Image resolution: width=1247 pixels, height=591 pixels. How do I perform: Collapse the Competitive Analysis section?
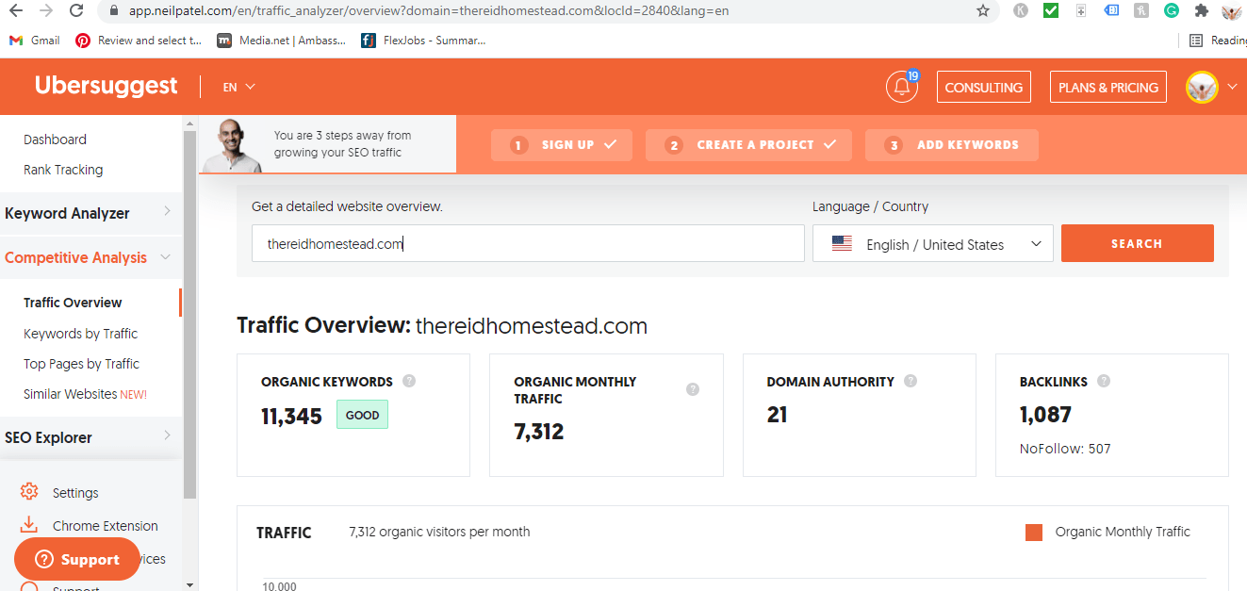point(90,257)
